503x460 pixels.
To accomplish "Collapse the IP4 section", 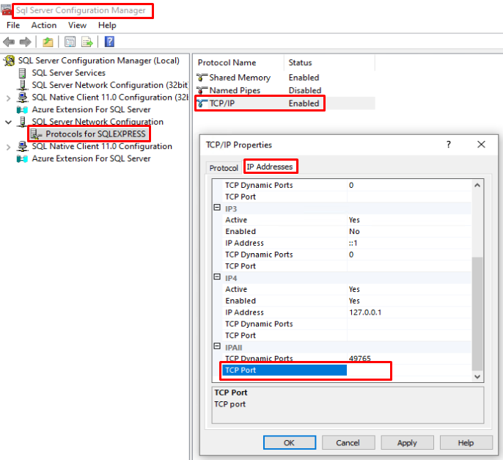I will click(217, 277).
